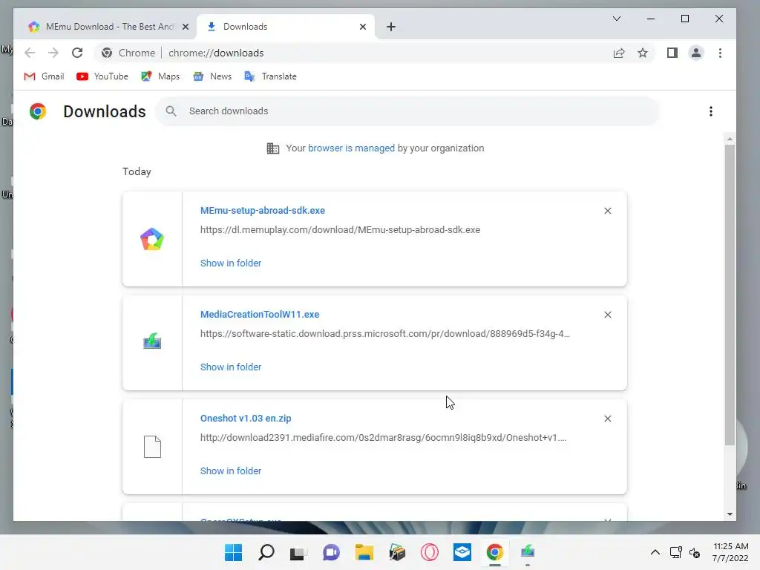This screenshot has height=570, width=760.
Task: Open News bookmark
Action: point(212,76)
